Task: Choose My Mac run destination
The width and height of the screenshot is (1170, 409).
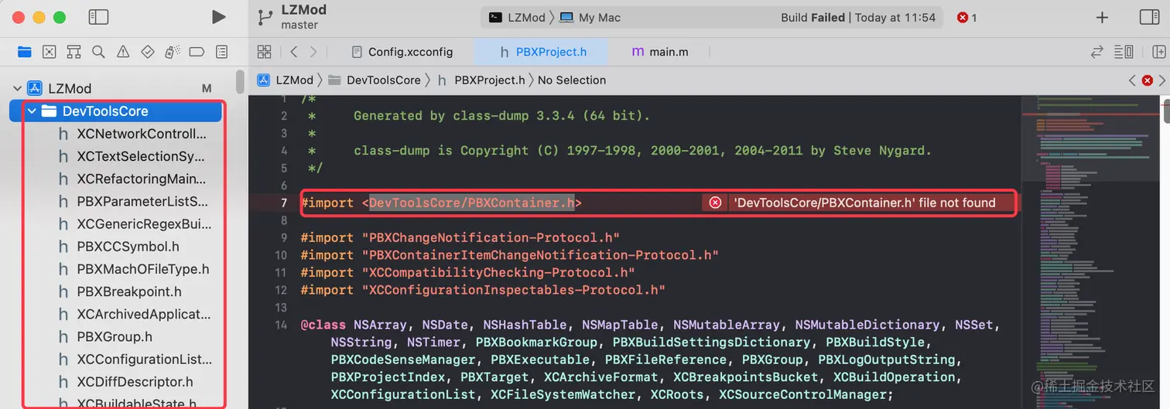Action: (x=590, y=17)
